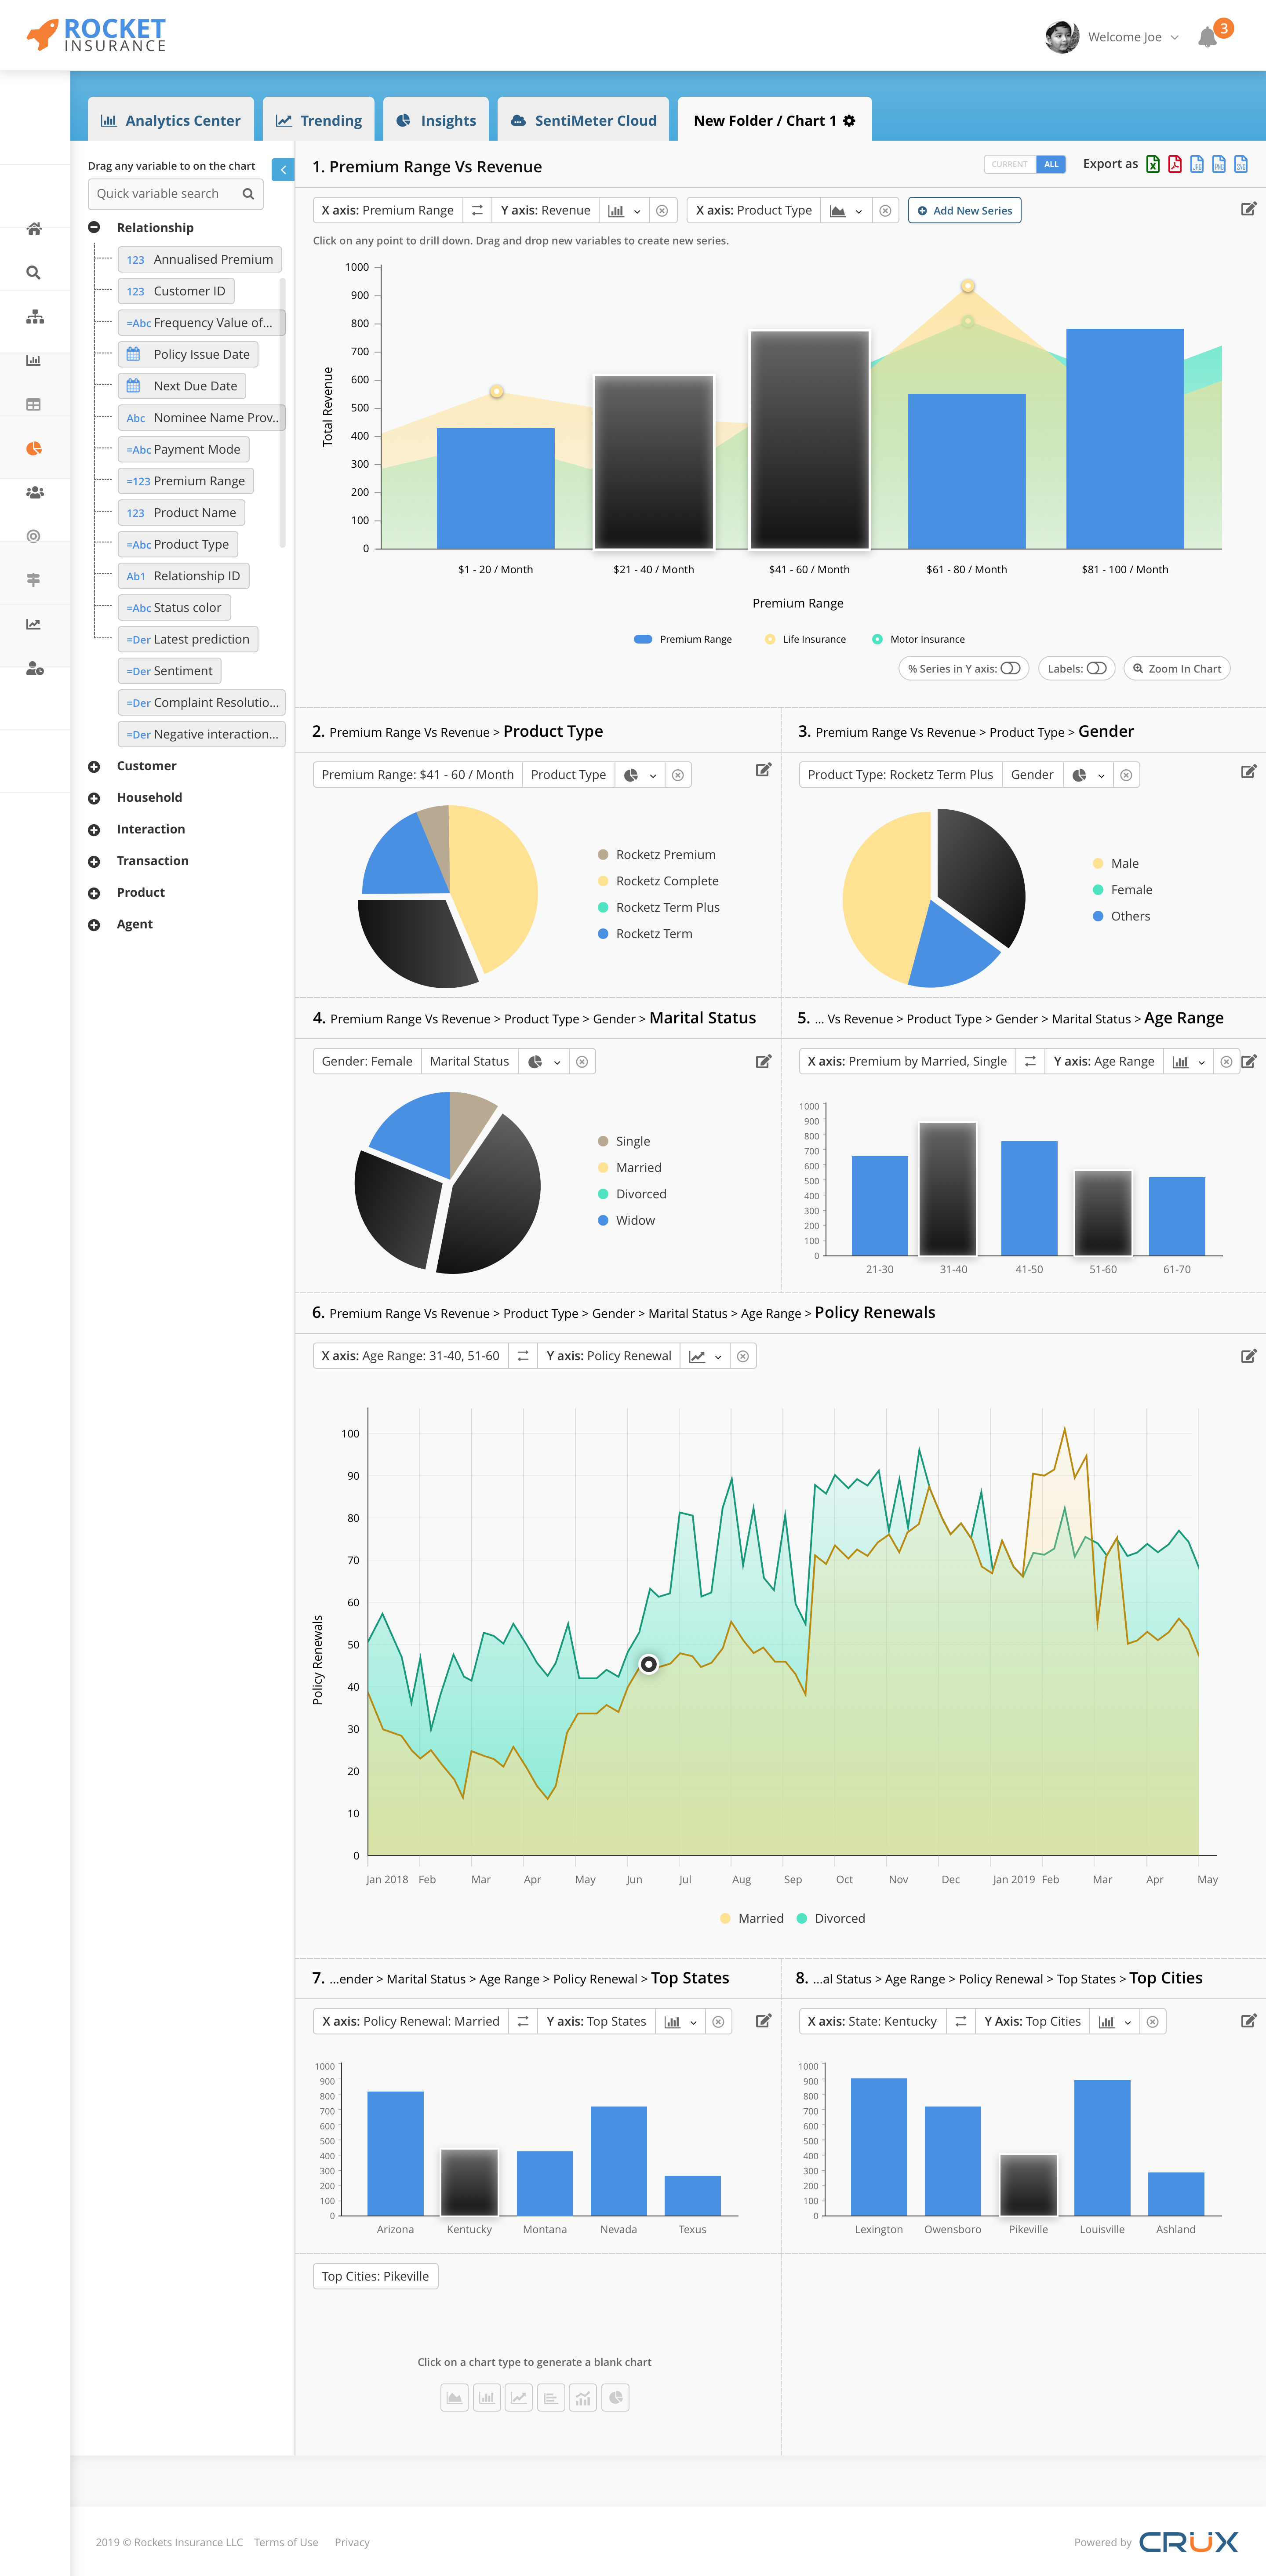
Task: Swap X and Y axes in chart 1
Action: (x=477, y=211)
